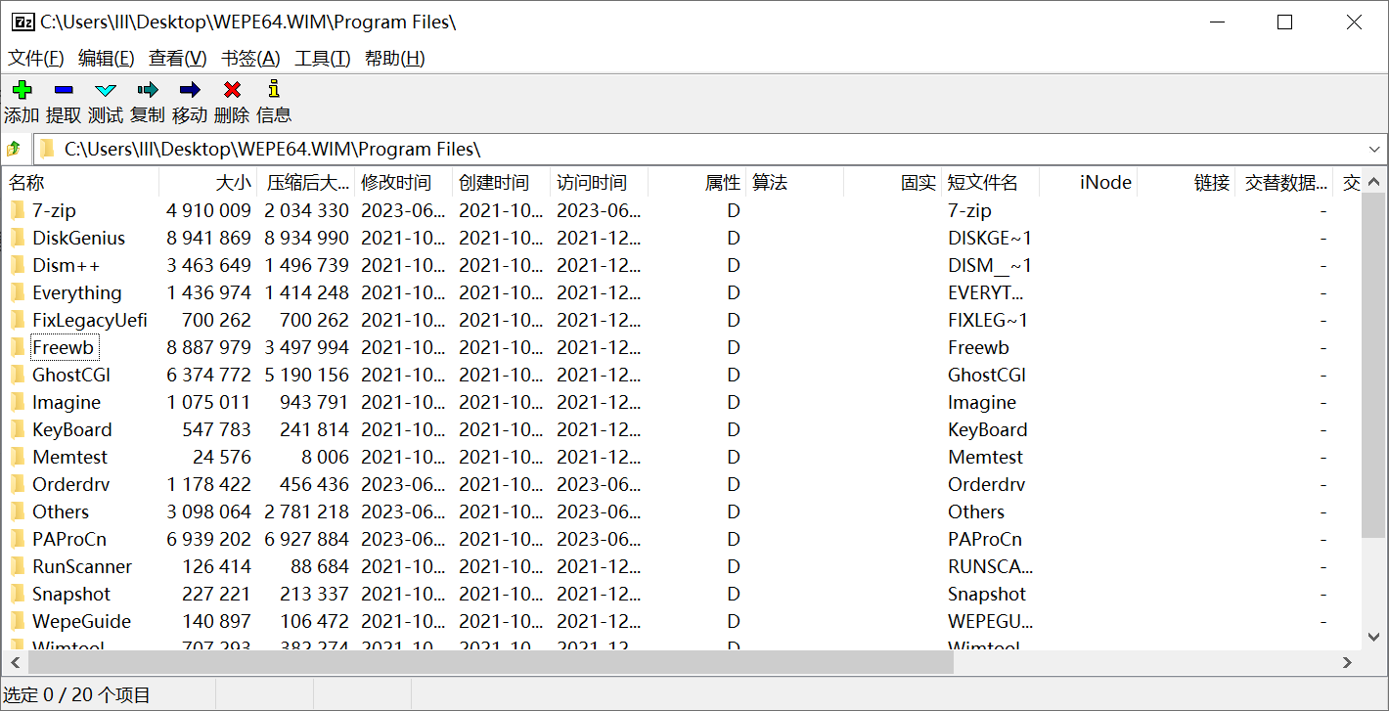Select the DiskGenius folder icon
Viewport: 1389px width, 711px height.
[19, 238]
